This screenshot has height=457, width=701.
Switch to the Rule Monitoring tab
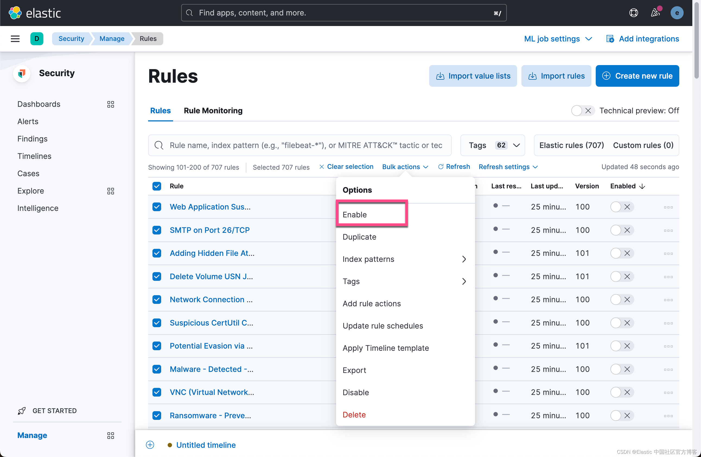click(213, 111)
